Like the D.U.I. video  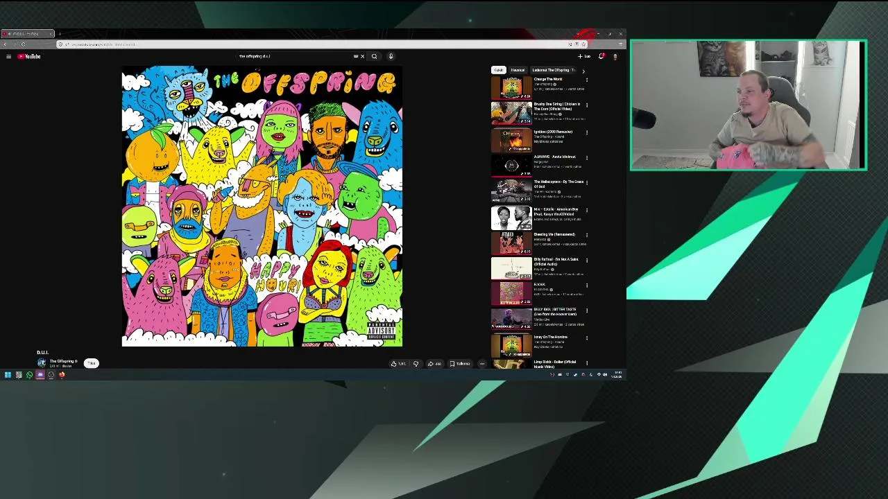(x=398, y=363)
